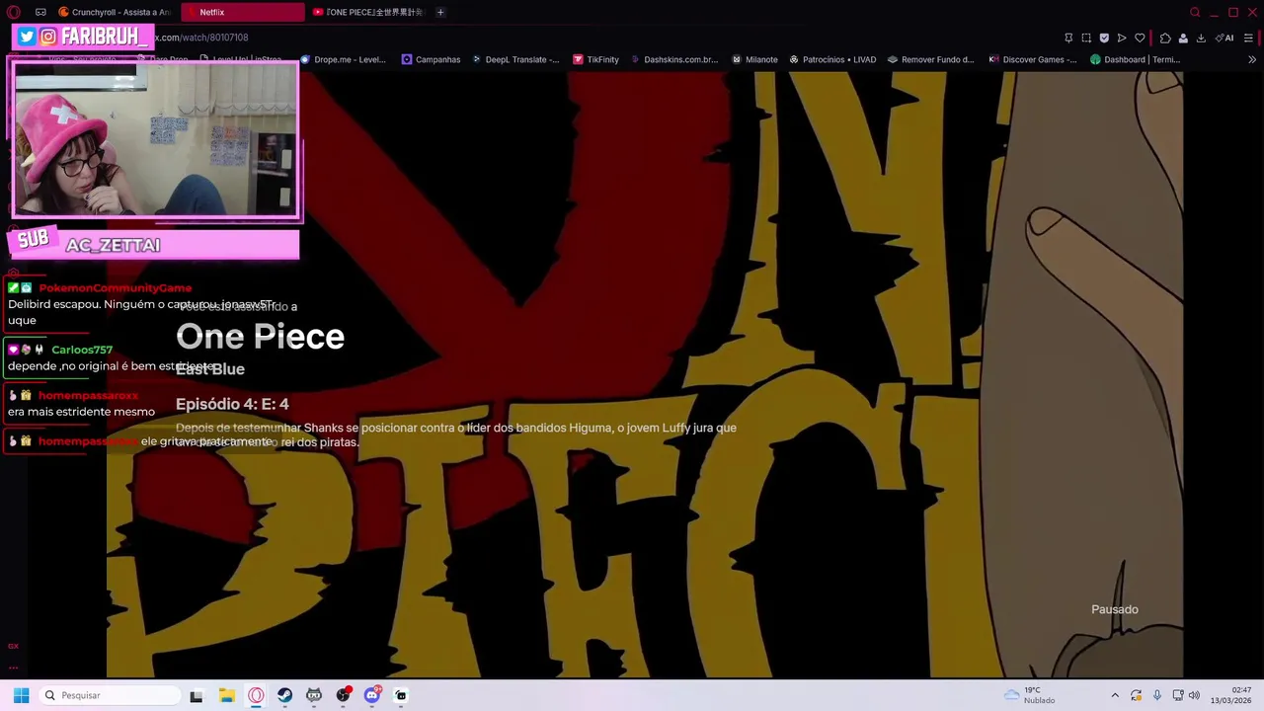Open the extensions puzzle icon
Screen dimensions: 1264x711
(1165, 38)
